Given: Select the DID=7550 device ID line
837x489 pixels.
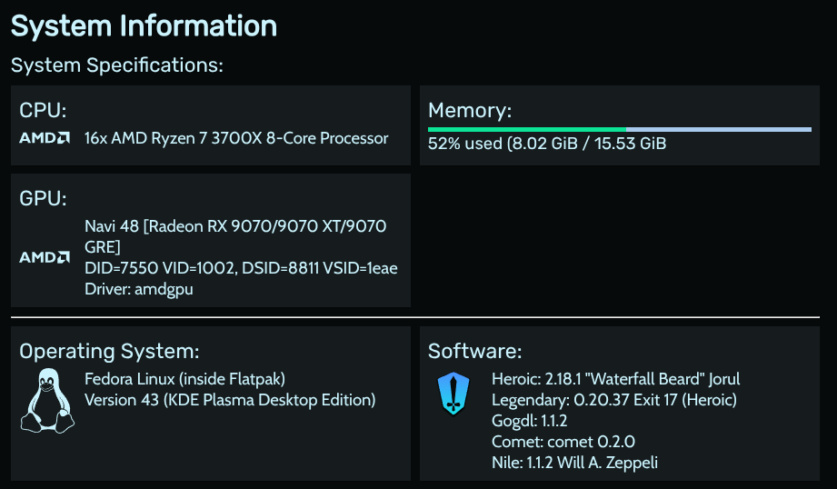Looking at the screenshot, I should [x=241, y=268].
